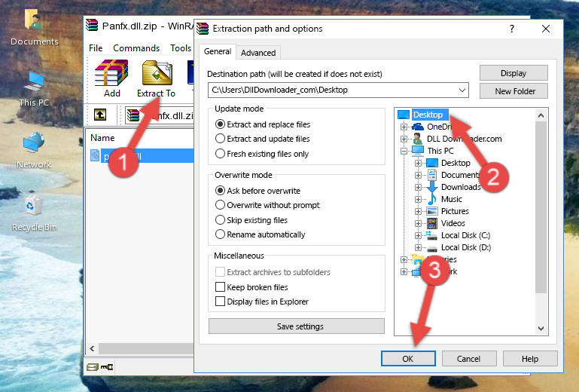Viewport: 579px width, 392px height.
Task: Enable Display files in Explorer checkbox
Action: click(220, 302)
